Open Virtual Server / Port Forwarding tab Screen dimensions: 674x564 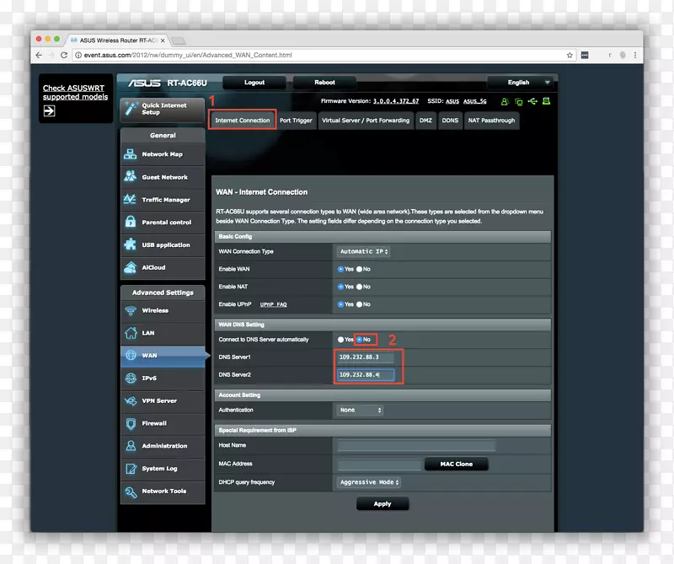tap(366, 121)
